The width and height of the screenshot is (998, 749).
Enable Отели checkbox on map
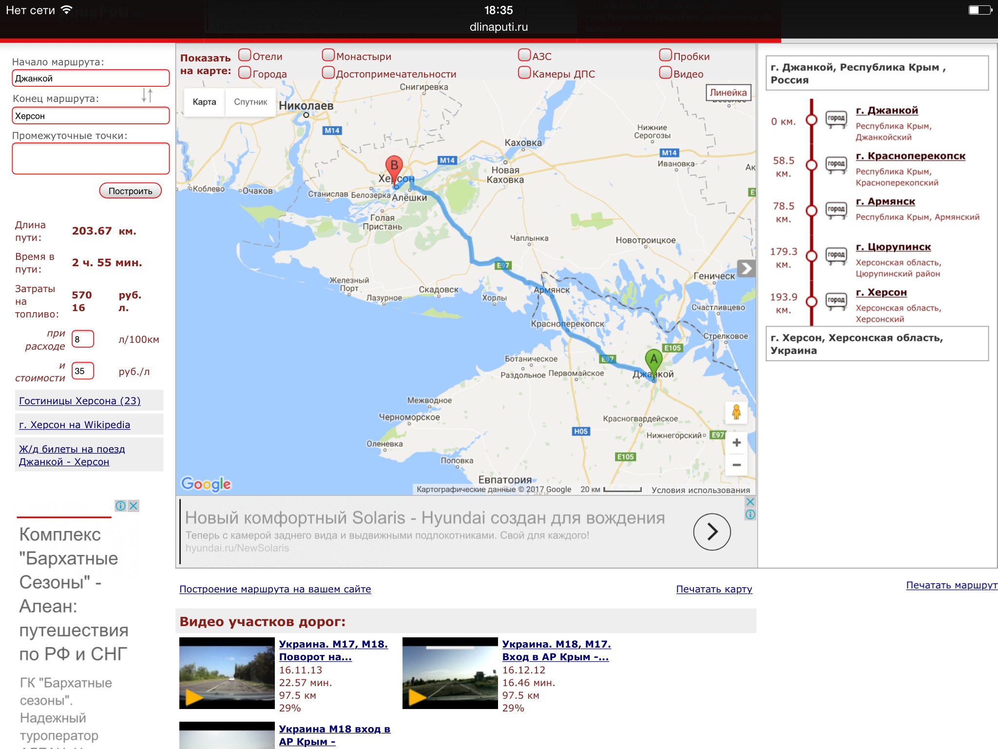(x=245, y=55)
